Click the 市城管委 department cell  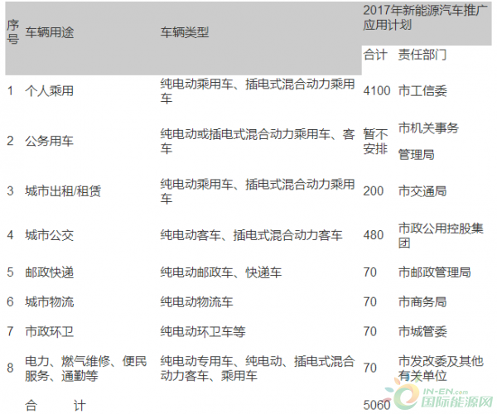coord(422,331)
